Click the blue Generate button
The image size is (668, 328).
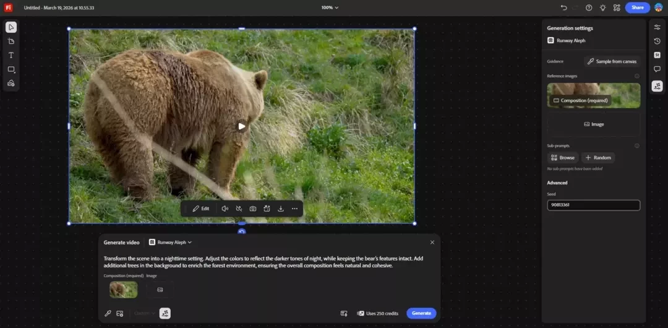tap(421, 313)
